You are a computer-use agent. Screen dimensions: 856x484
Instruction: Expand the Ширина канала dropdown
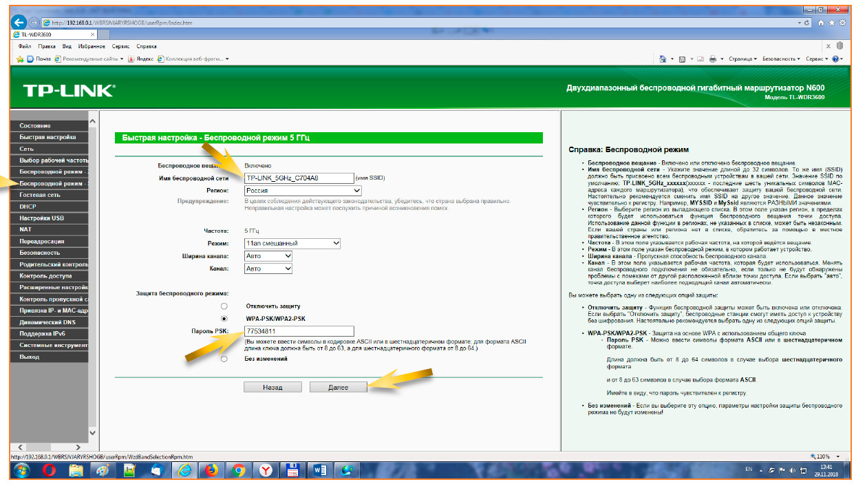268,255
